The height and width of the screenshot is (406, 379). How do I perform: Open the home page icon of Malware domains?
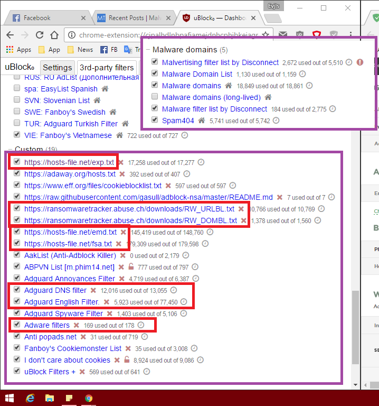(x=229, y=86)
